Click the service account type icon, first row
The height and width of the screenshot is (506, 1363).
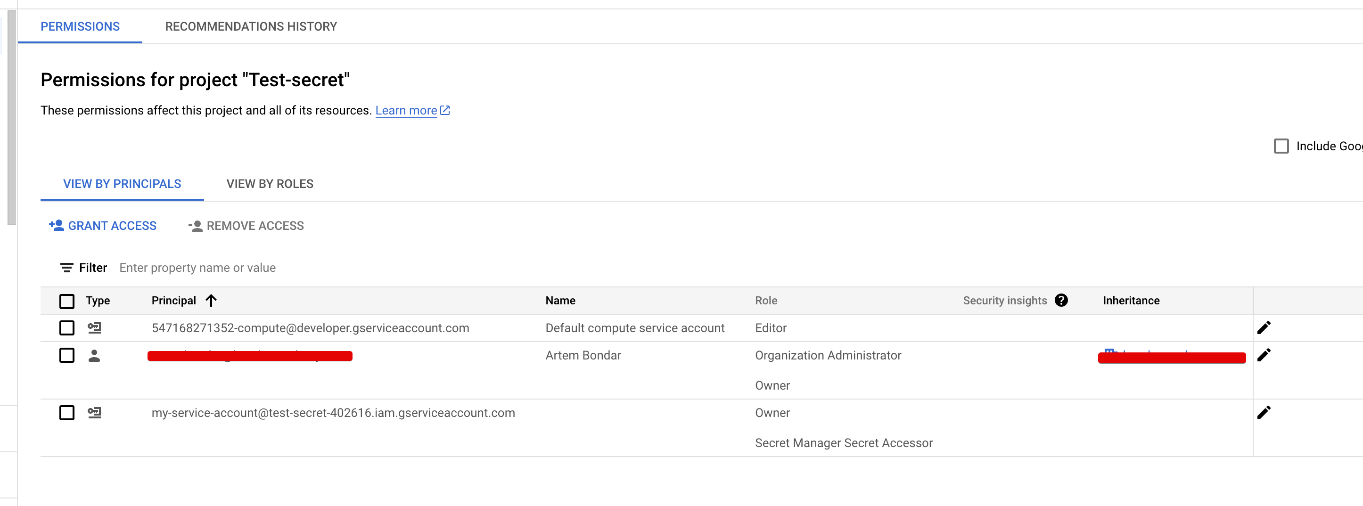click(x=95, y=328)
